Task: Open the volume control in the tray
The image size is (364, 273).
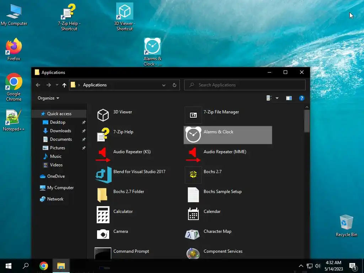Action: pos(318,266)
